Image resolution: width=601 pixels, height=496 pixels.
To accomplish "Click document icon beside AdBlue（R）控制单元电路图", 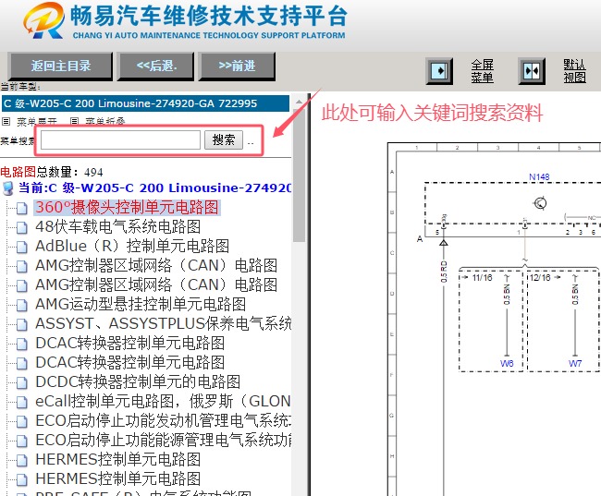I will pyautogui.click(x=21, y=247).
